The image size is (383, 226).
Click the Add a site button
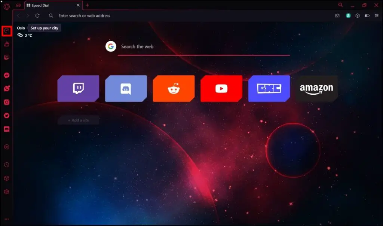[79, 120]
